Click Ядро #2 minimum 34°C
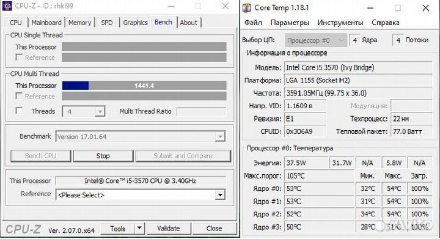Screen dimensions: 440x239 point(368,215)
